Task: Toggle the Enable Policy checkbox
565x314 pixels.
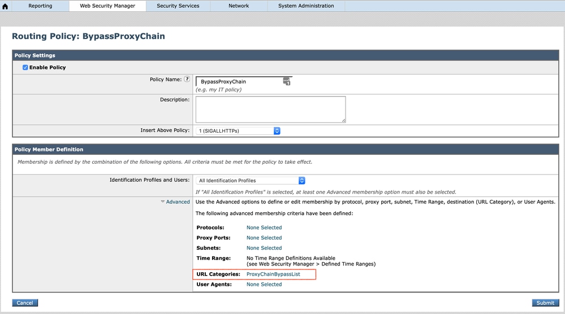Action: [x=25, y=67]
